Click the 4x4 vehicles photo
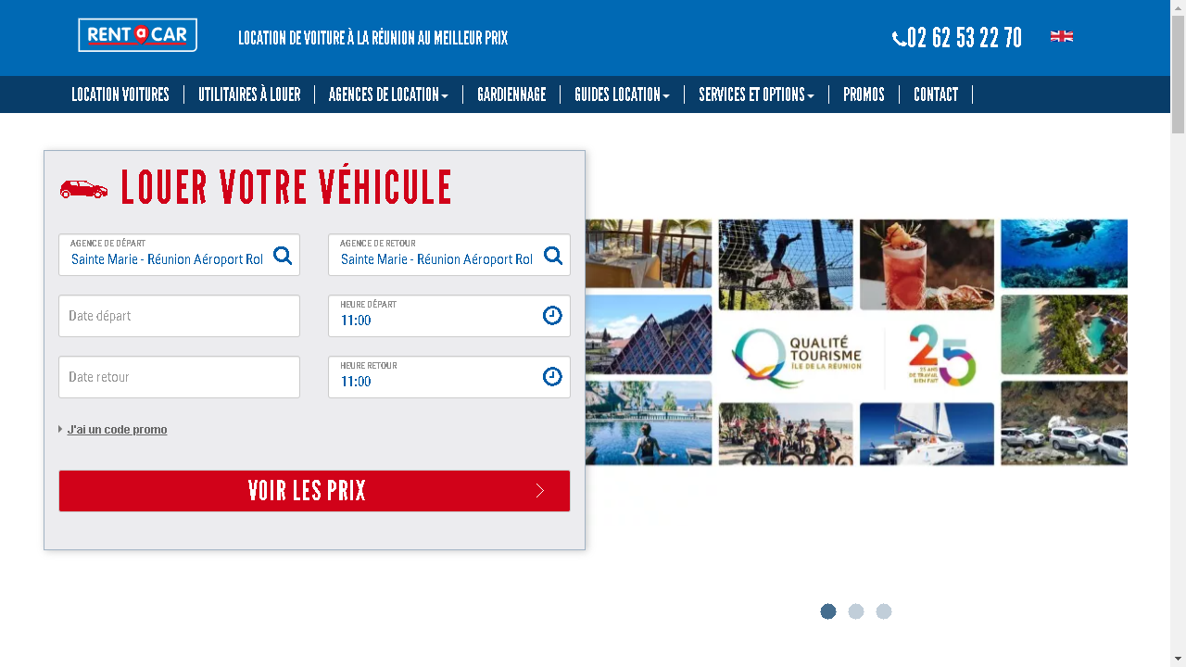 click(x=1064, y=422)
